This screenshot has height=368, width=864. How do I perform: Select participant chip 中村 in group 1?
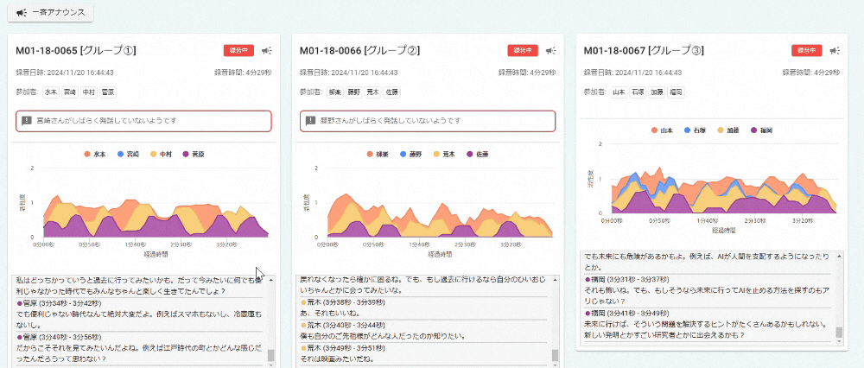(89, 92)
